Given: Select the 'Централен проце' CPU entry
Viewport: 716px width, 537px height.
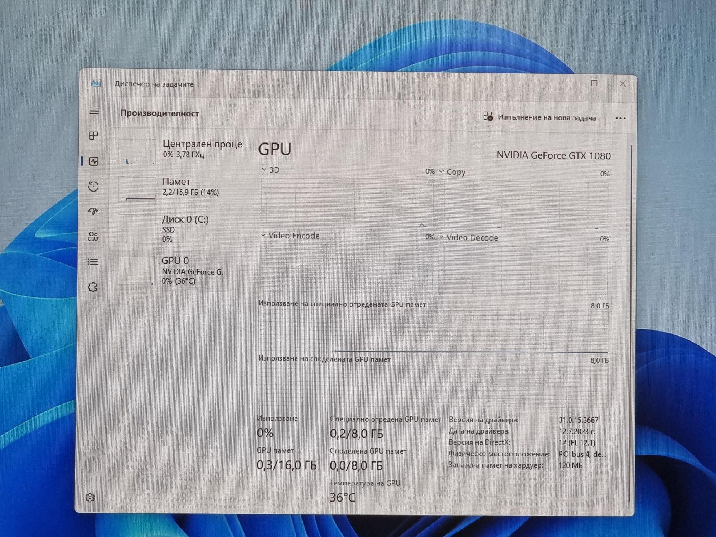Looking at the screenshot, I should [x=180, y=151].
